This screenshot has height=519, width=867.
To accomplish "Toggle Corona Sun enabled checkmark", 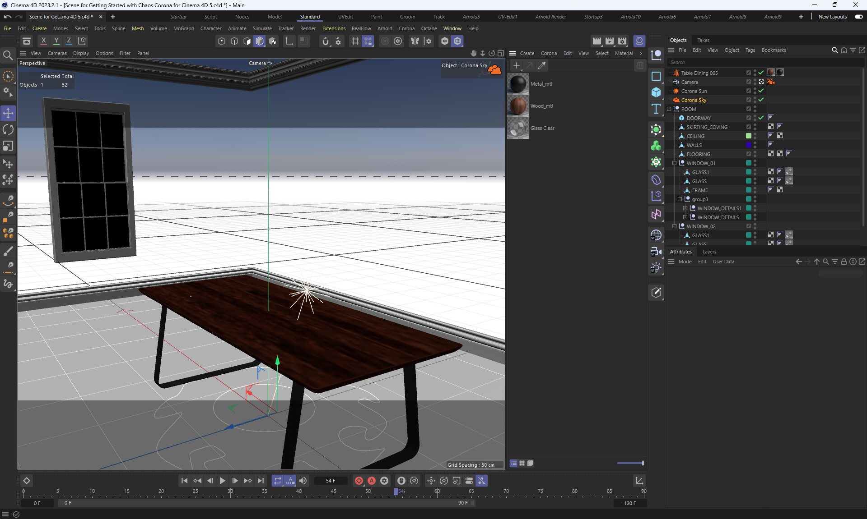I will pyautogui.click(x=761, y=91).
